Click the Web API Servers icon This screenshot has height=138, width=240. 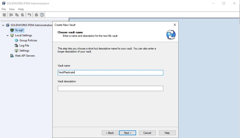pos(12,56)
